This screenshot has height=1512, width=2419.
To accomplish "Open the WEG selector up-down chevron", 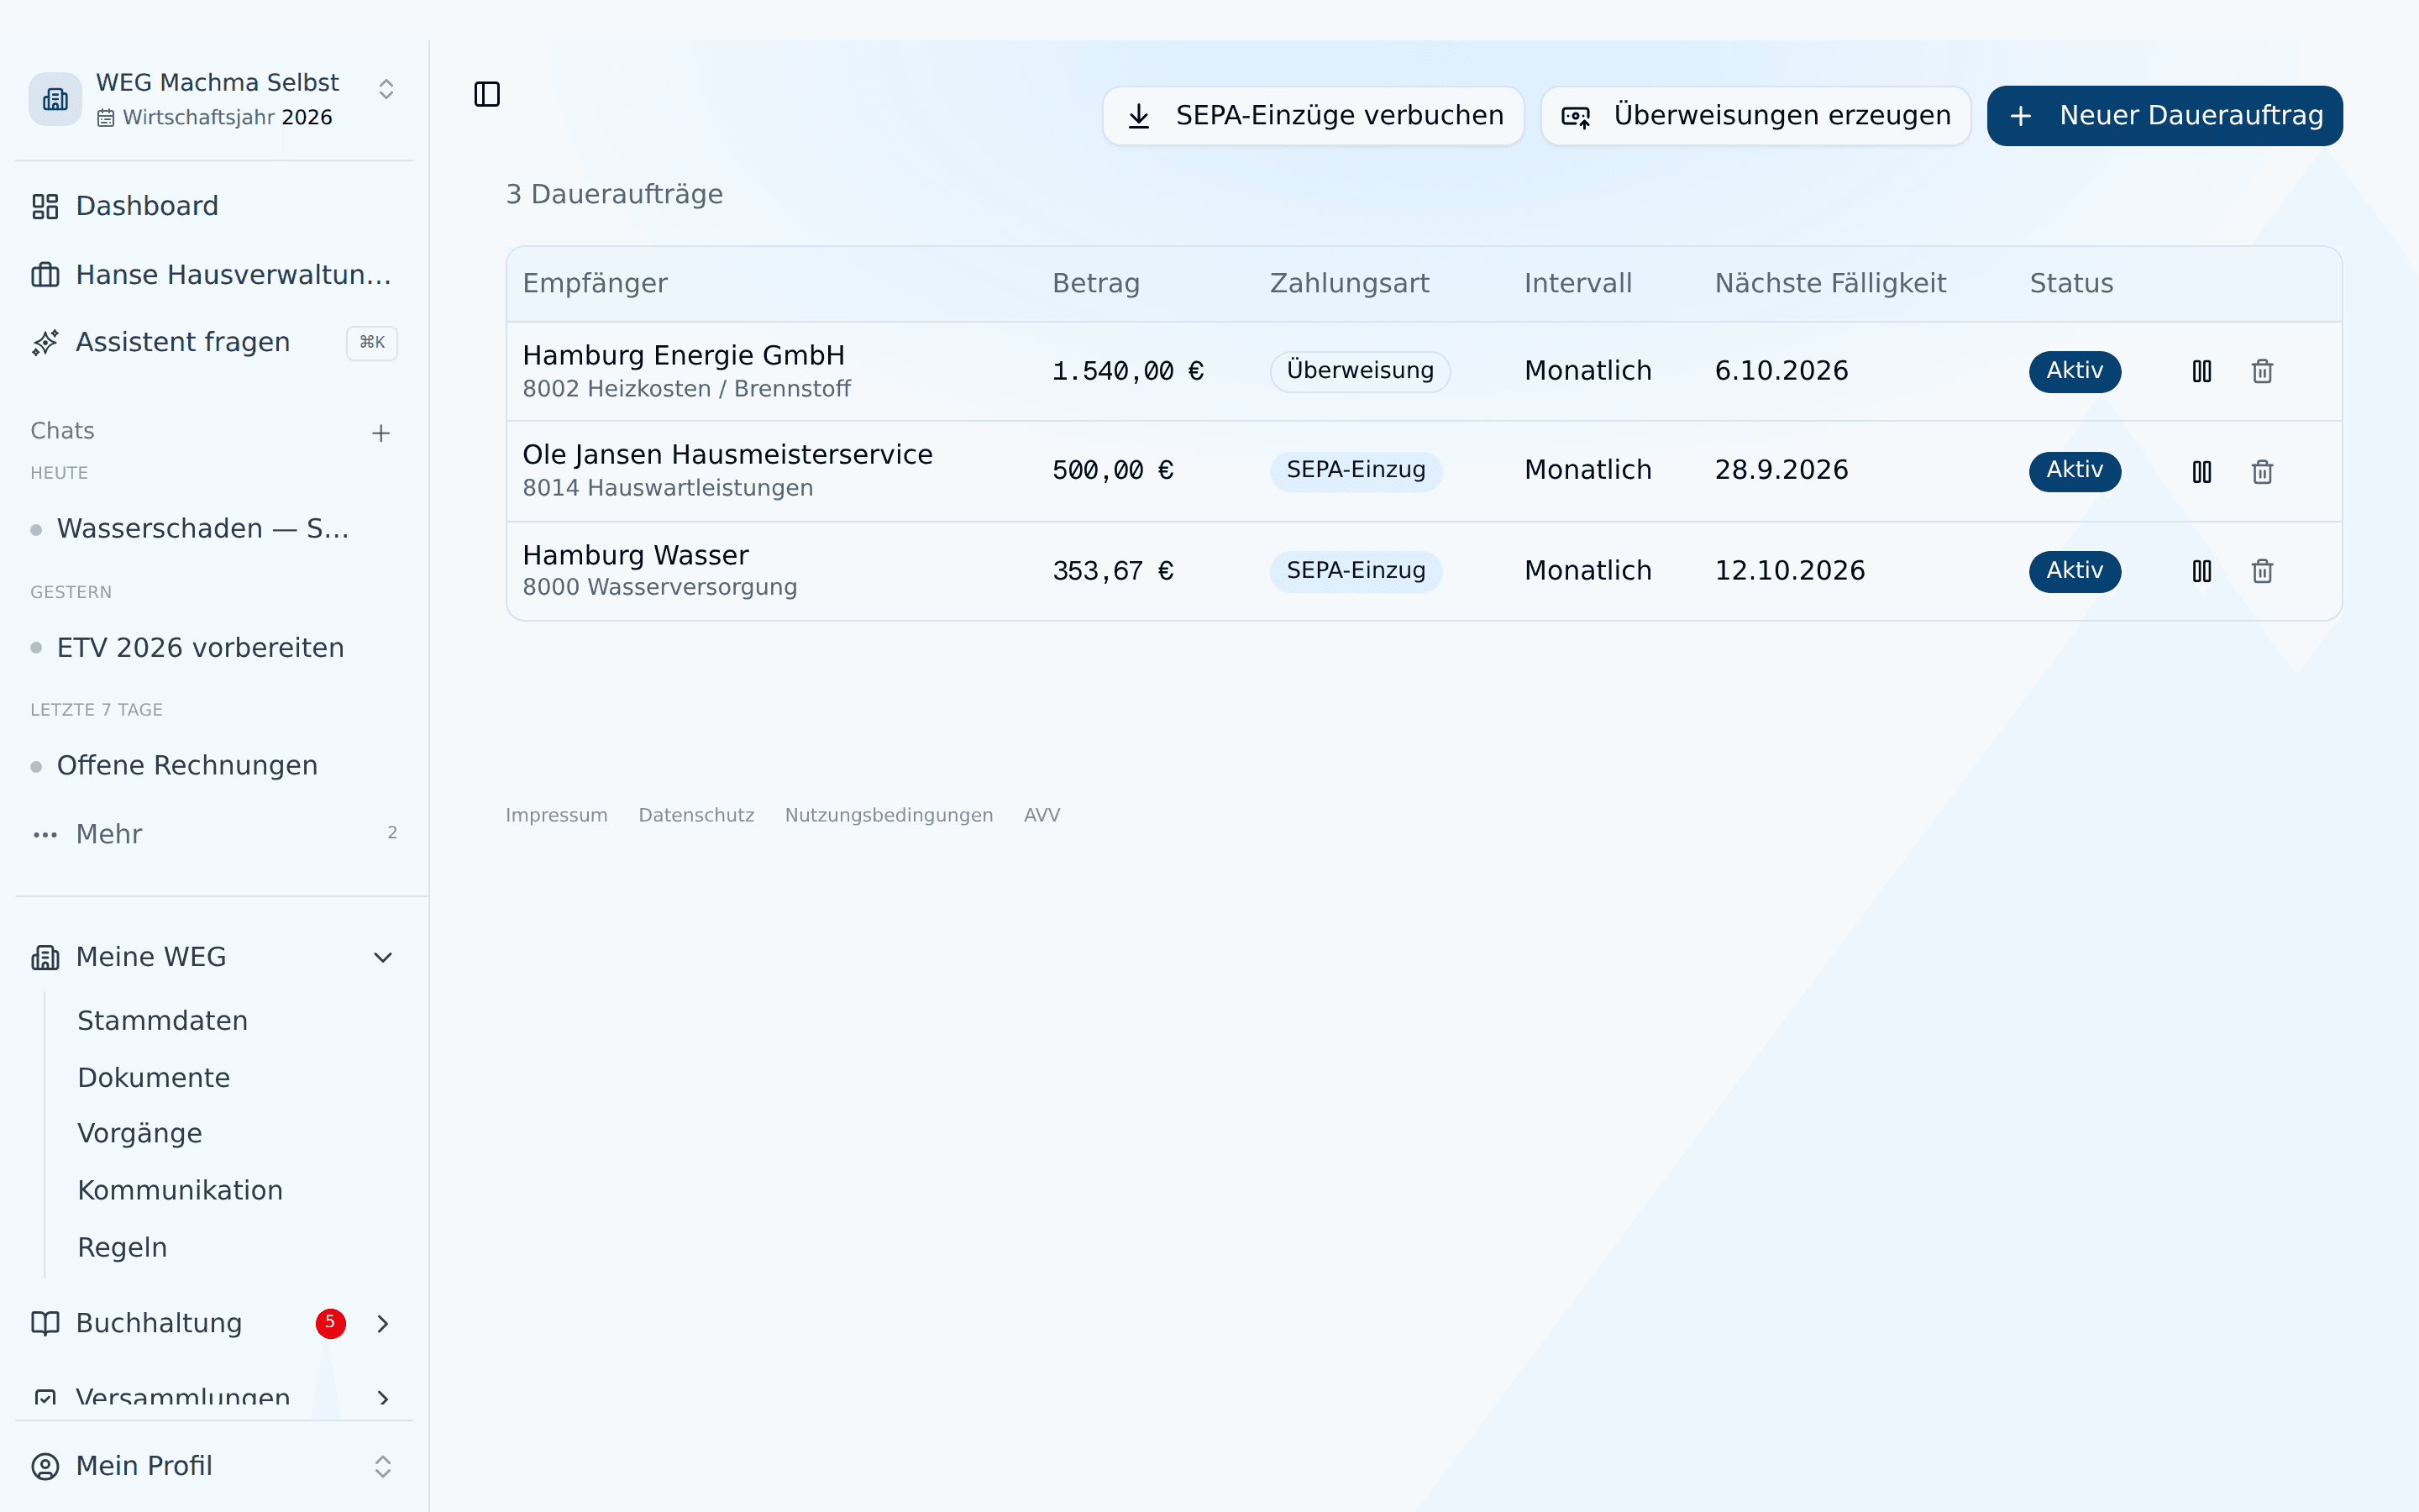I will pos(386,90).
